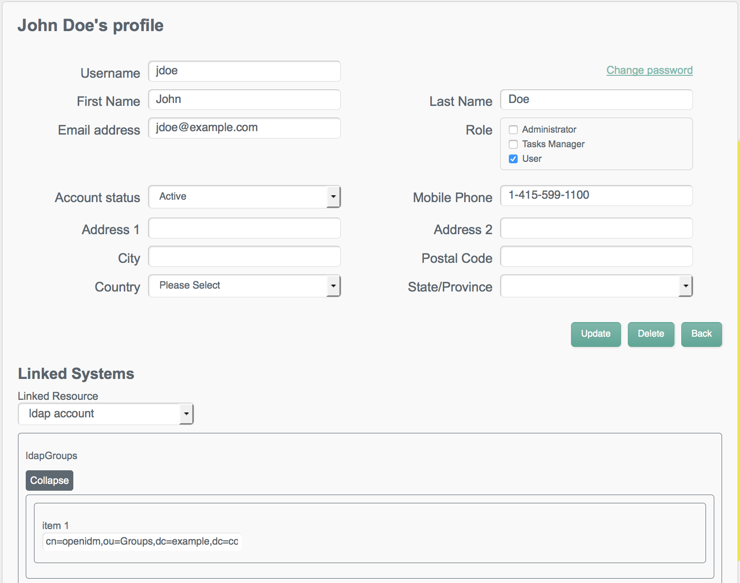Click the Tasks Manager role label
Viewport: 740px width, 583px height.
553,144
